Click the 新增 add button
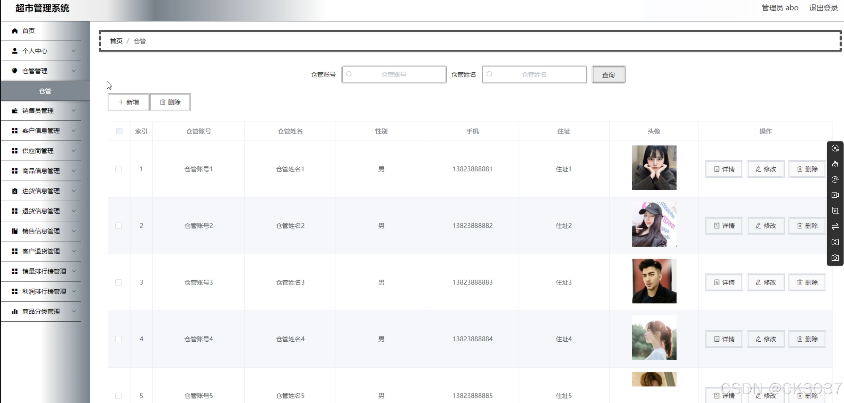844x403 pixels. (x=128, y=102)
